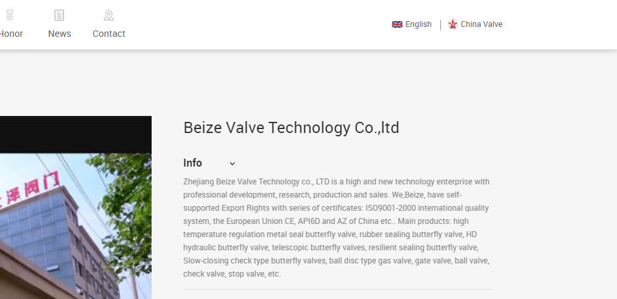
Task: Click the Contact map pin icon
Action: 109,15
